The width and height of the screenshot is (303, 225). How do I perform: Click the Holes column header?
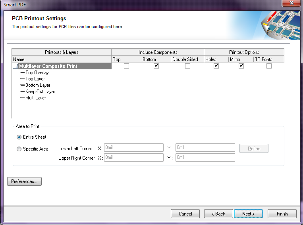pyautogui.click(x=216, y=59)
